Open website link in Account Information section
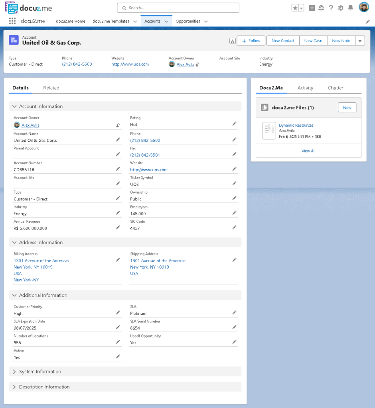375x408 pixels. tap(148, 170)
